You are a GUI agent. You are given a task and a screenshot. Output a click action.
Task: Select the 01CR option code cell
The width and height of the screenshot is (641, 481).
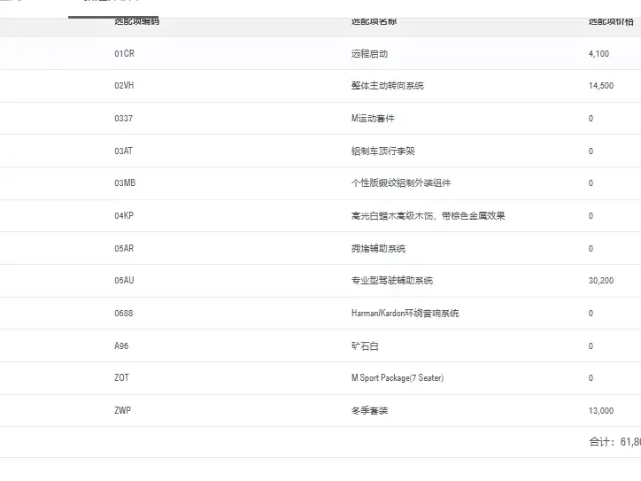[124, 53]
